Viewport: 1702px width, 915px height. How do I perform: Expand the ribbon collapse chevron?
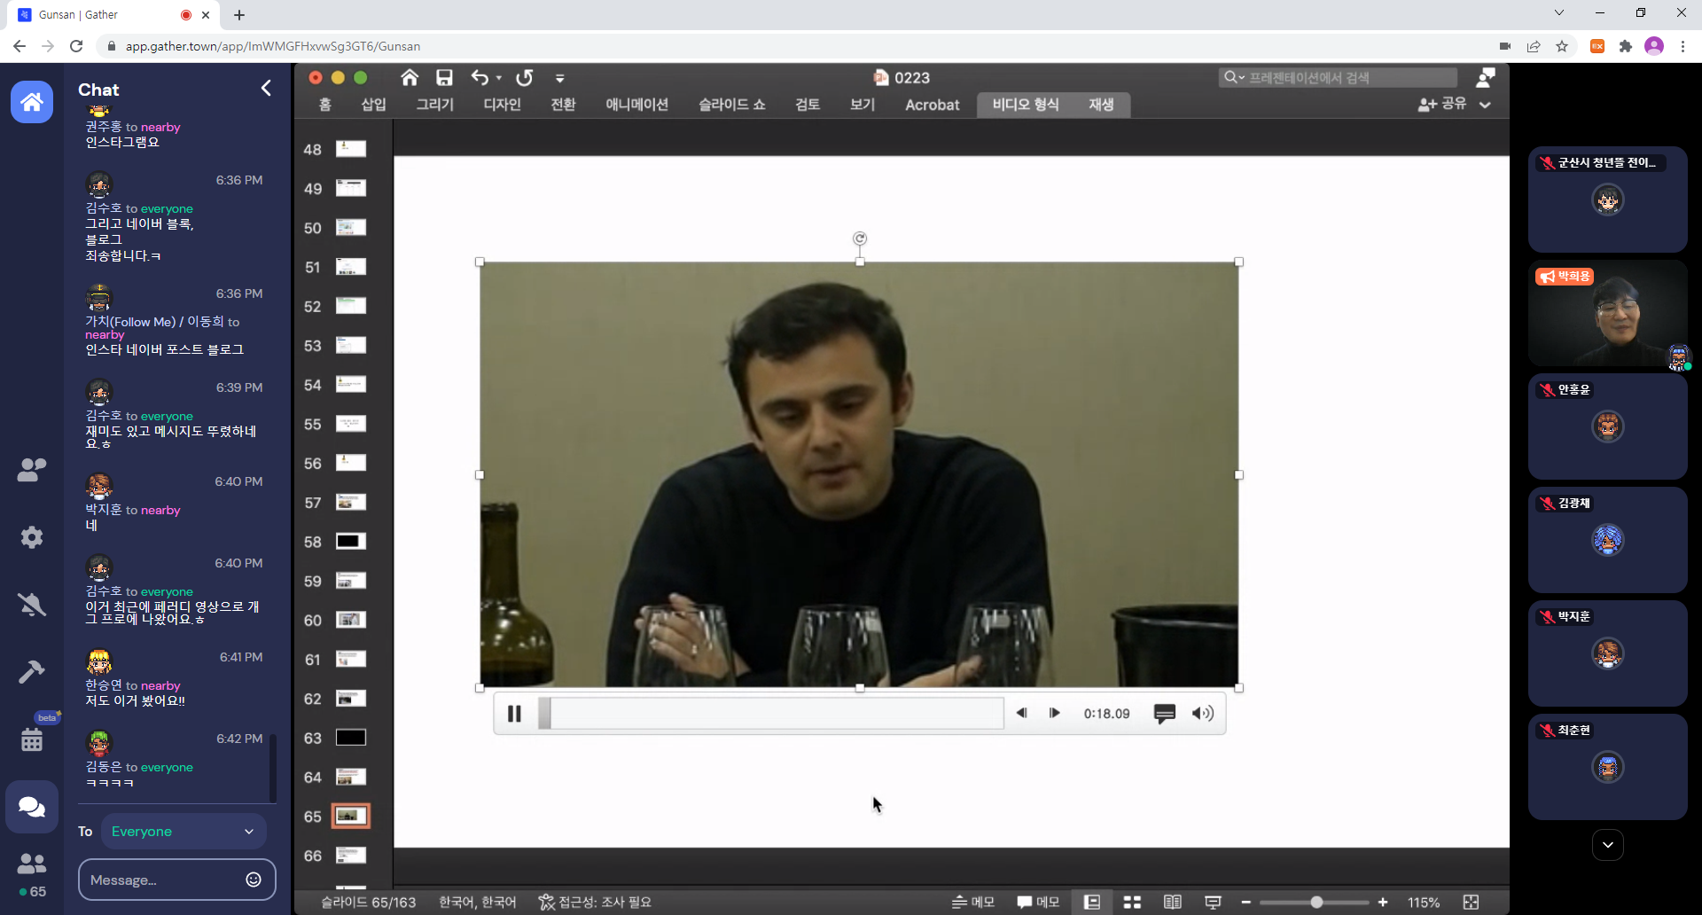pyautogui.click(x=1485, y=105)
